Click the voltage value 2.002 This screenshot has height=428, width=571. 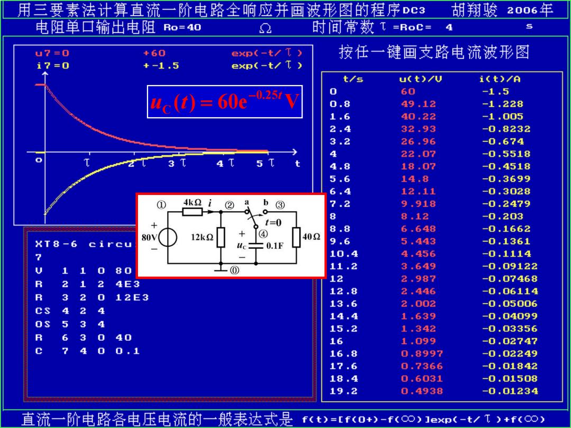[x=418, y=304]
